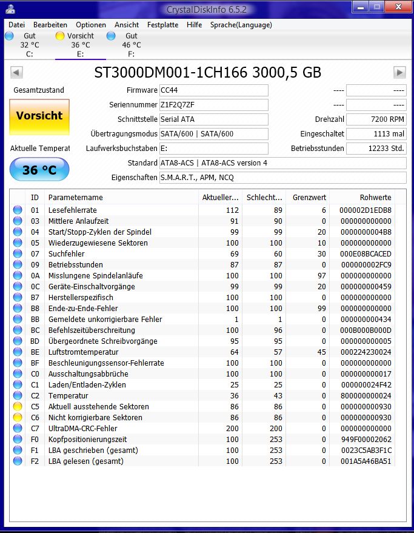The image size is (414, 533).
Task: Select drive C: Gut 32 °C
Action: pos(30,45)
